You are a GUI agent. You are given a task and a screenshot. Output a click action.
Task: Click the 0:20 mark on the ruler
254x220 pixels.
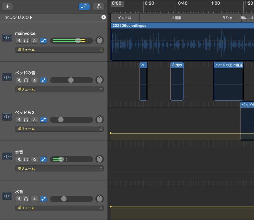point(149,3)
